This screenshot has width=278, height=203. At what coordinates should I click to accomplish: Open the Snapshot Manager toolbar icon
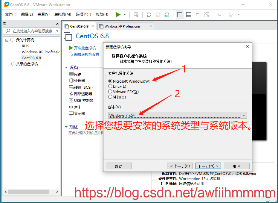(167, 15)
